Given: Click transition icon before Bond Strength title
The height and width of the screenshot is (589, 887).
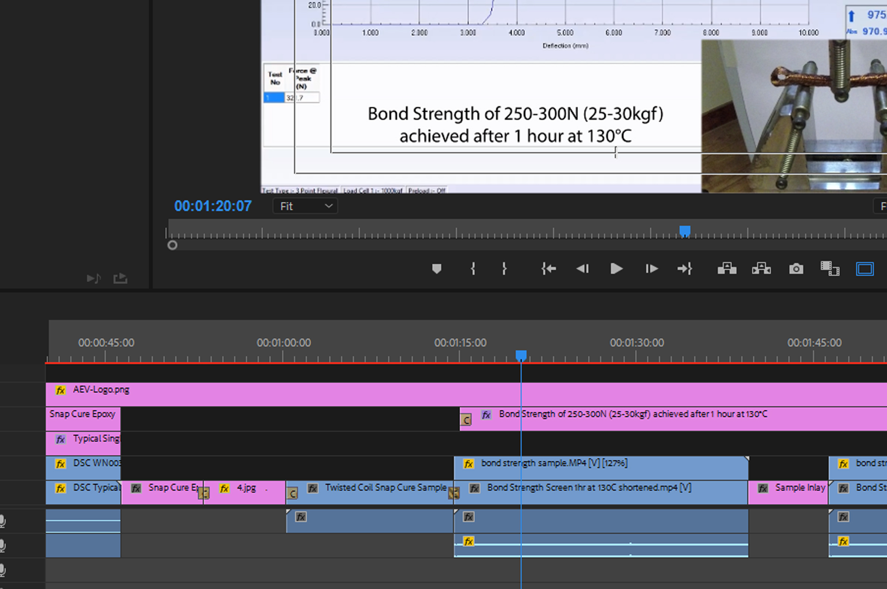Looking at the screenshot, I should (466, 420).
